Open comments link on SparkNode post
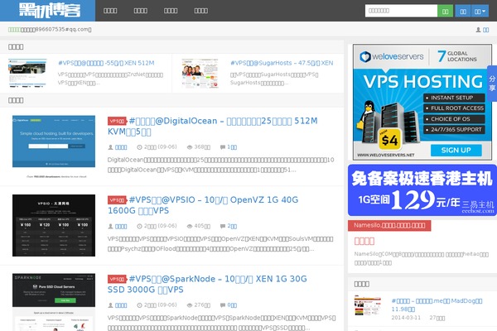497x331 pixels. [x=232, y=305]
